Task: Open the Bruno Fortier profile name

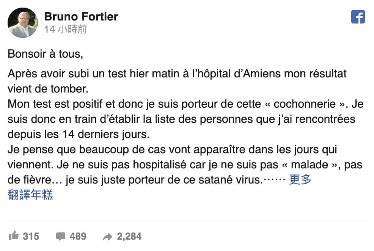Action: (81, 16)
